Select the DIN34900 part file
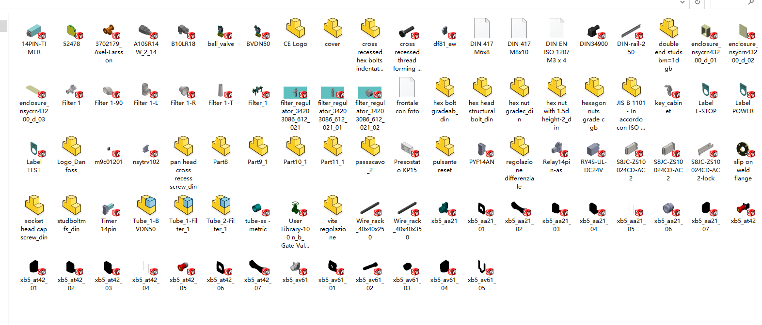The height and width of the screenshot is (325, 762). click(594, 31)
